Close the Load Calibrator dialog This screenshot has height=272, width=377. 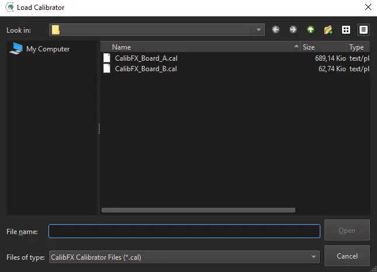pos(368,8)
